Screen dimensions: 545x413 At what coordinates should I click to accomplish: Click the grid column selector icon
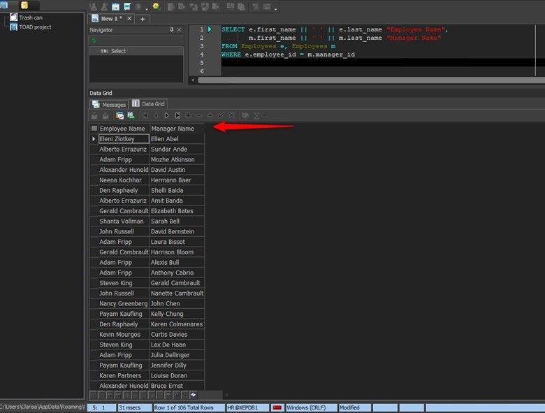point(94,129)
